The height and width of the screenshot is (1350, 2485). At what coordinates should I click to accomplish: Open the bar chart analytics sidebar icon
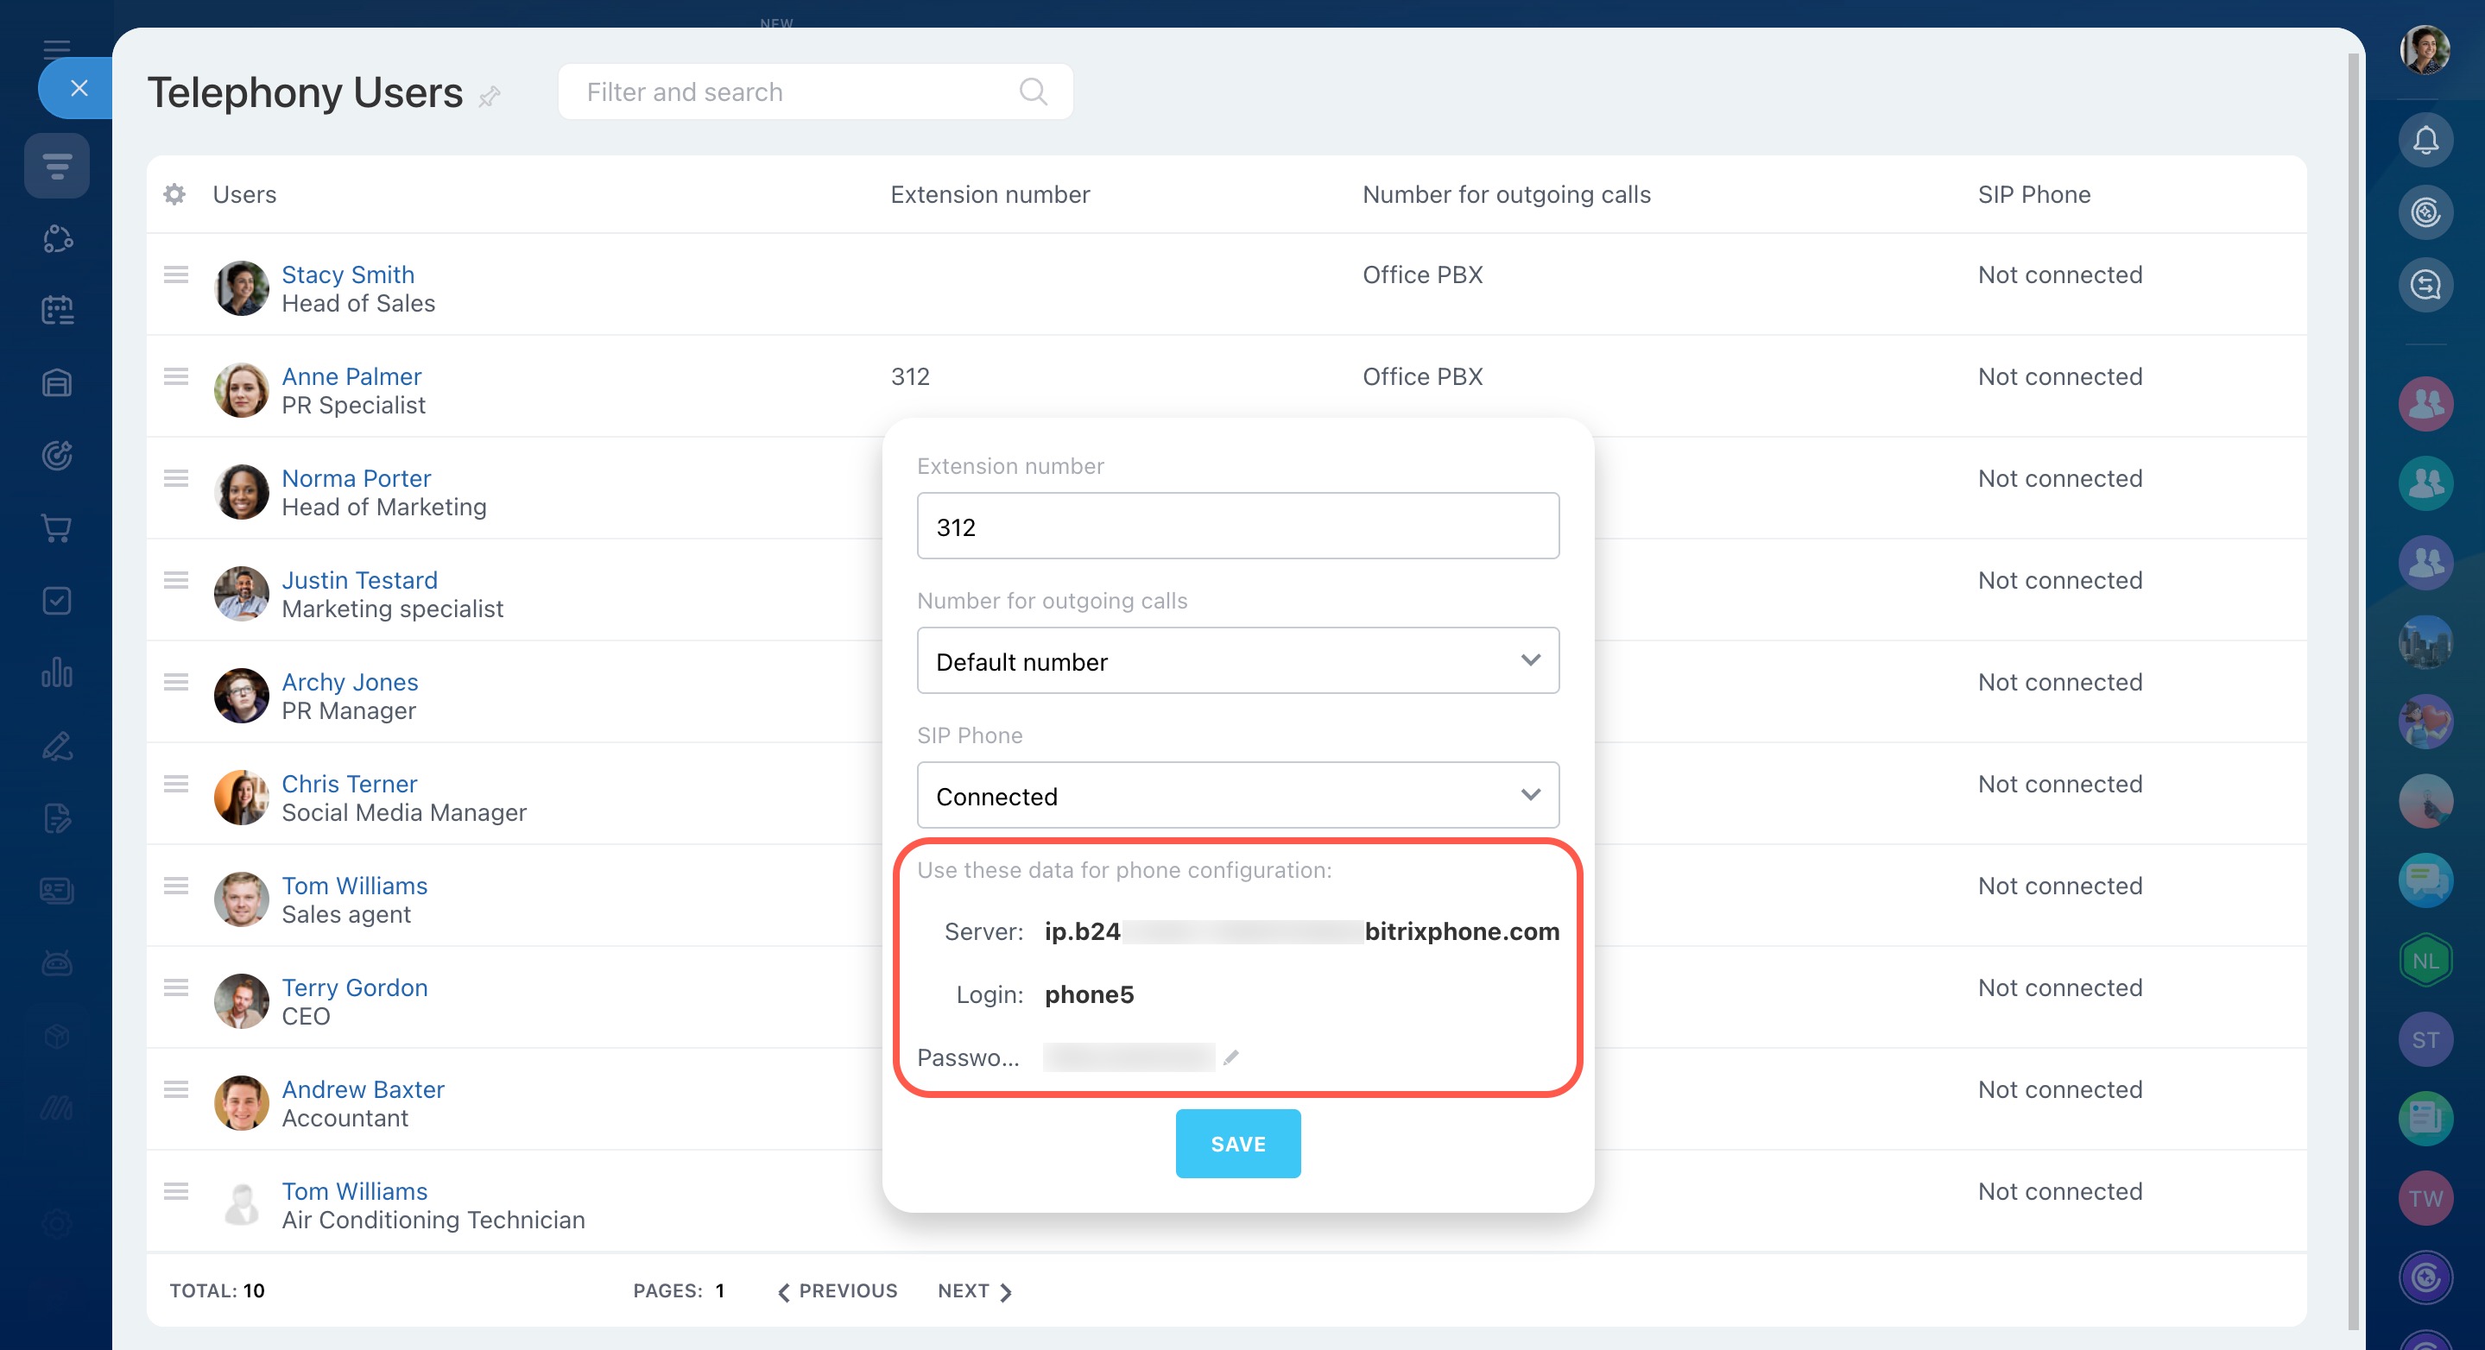[57, 672]
